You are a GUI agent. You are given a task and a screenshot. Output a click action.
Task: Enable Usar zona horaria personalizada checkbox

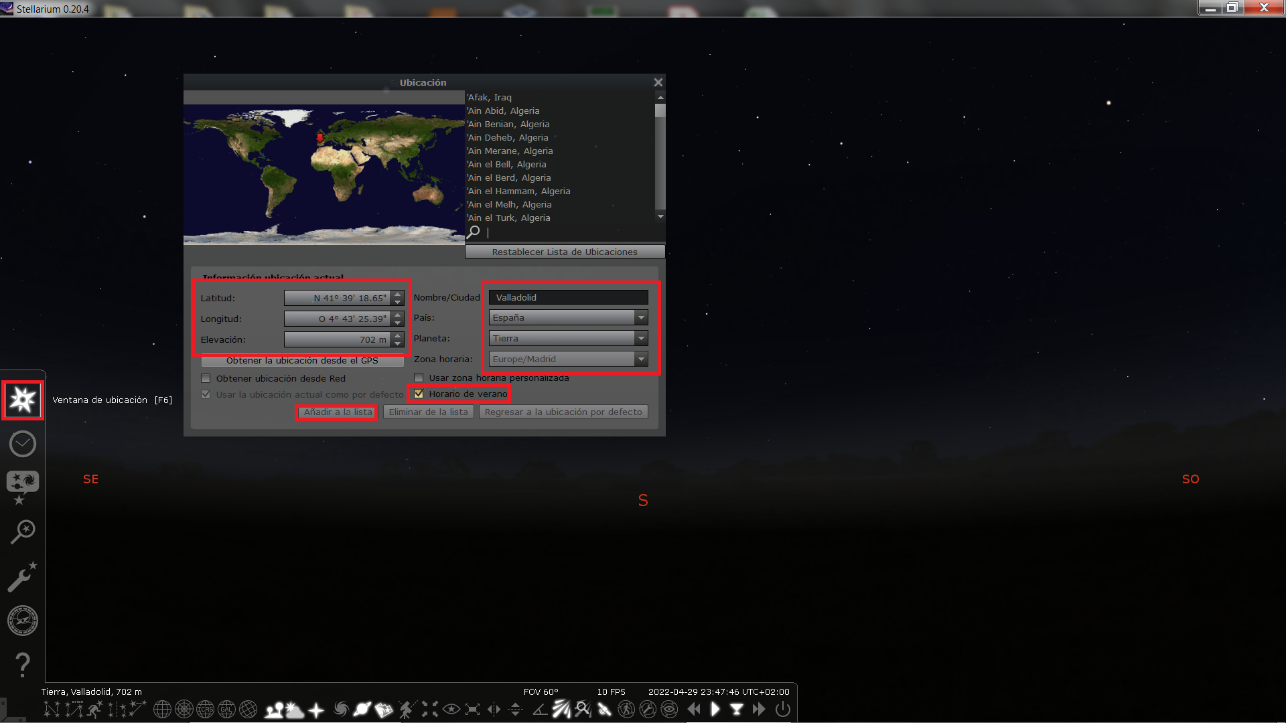tap(419, 378)
